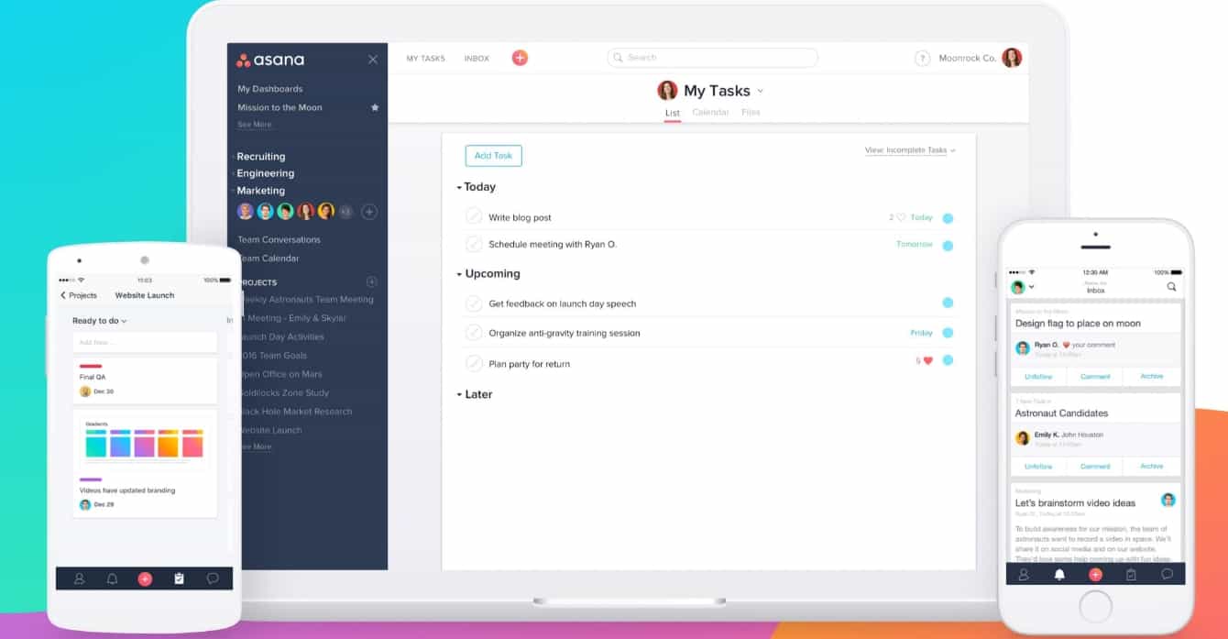Click the blue dot on Get feedback row
Viewport: 1228px width, 639px height.
click(948, 303)
